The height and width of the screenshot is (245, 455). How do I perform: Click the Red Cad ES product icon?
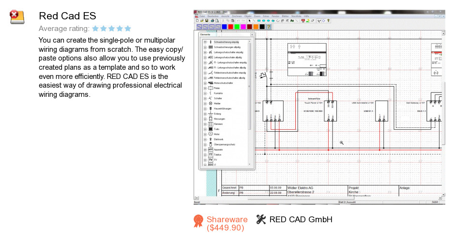pyautogui.click(x=17, y=16)
